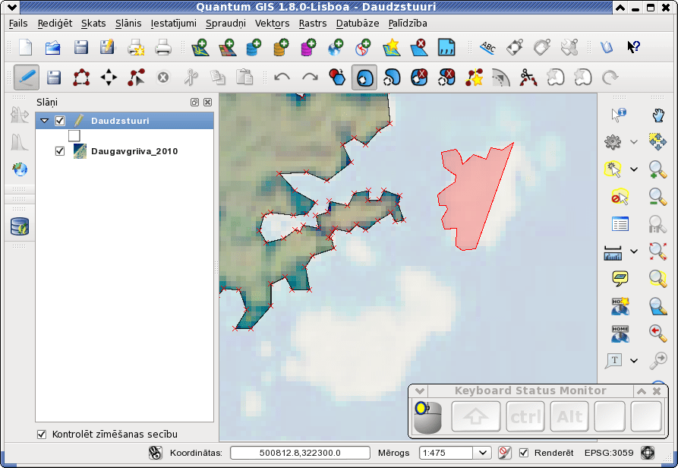This screenshot has width=678, height=468.
Task: Open the attribute table icon
Action: tap(620, 224)
